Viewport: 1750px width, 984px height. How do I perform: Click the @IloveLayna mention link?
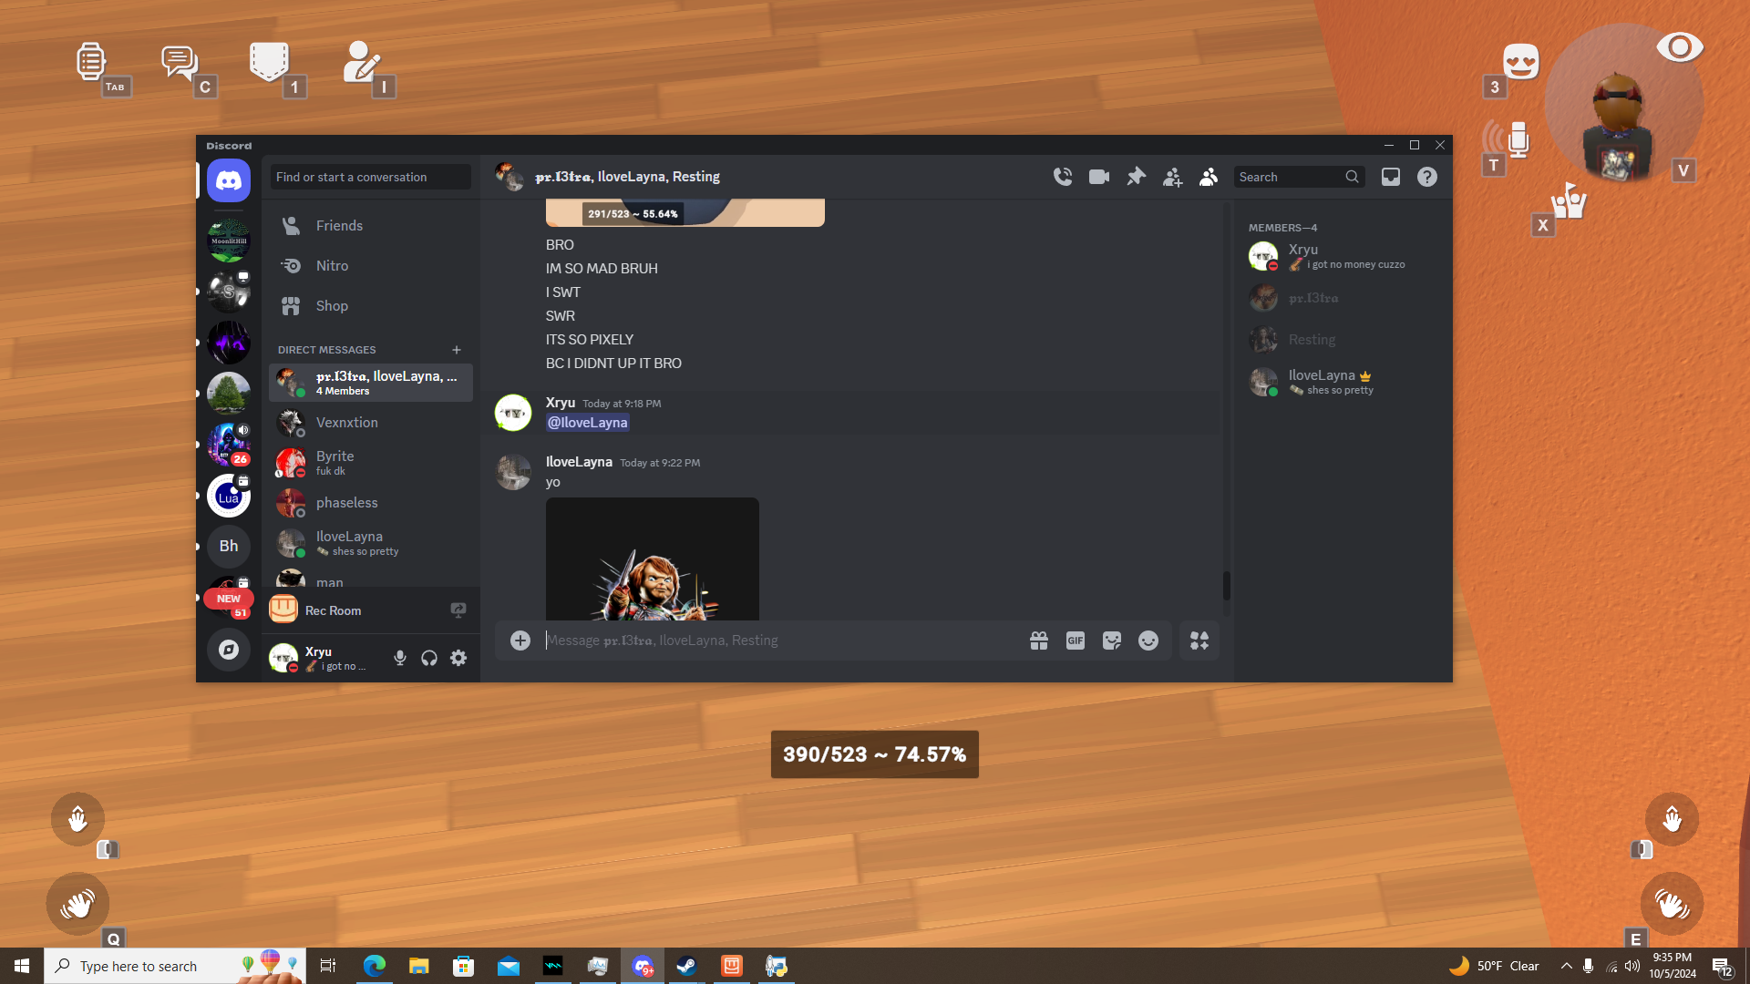(x=588, y=423)
